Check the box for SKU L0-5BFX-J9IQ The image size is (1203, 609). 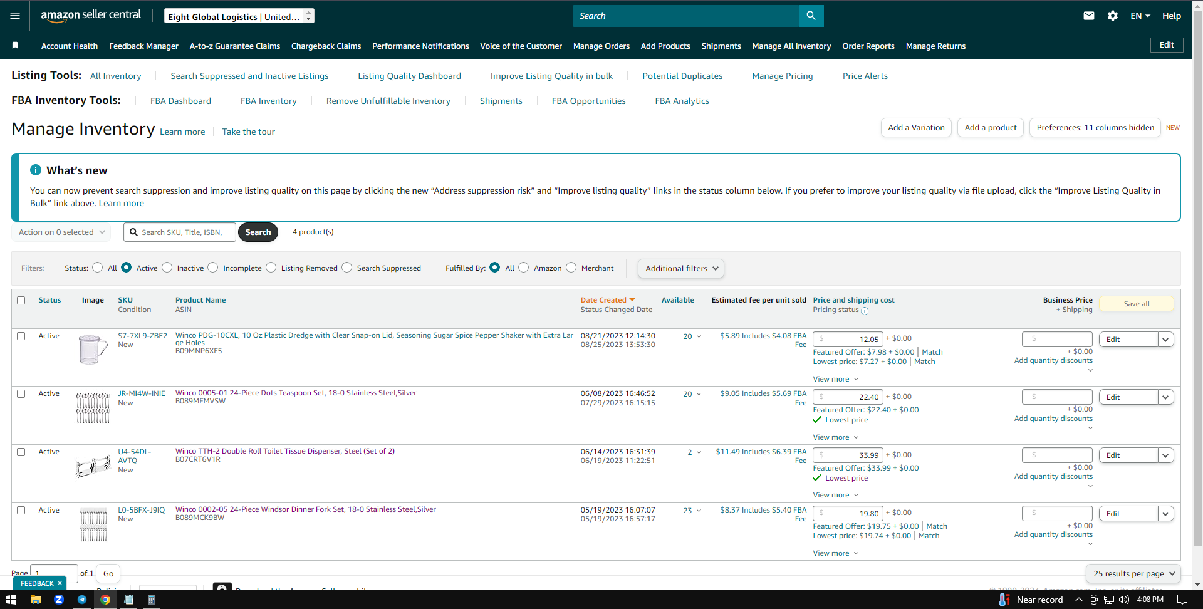click(21, 510)
